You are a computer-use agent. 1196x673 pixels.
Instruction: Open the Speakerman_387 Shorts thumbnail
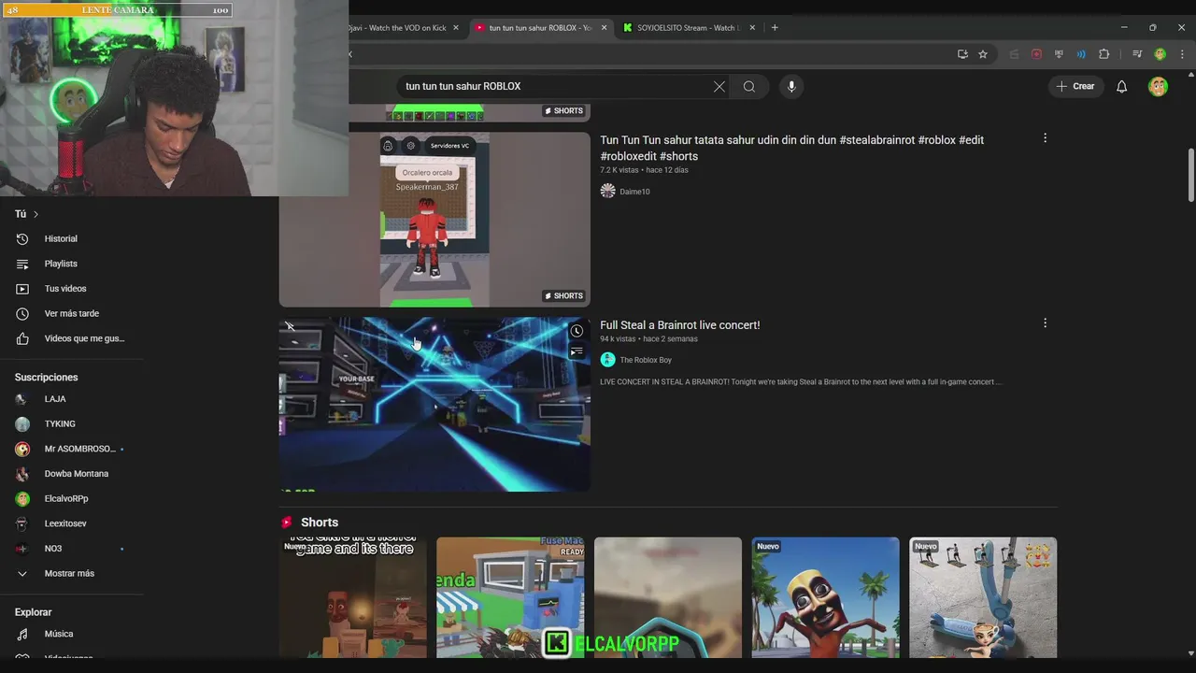coord(434,220)
